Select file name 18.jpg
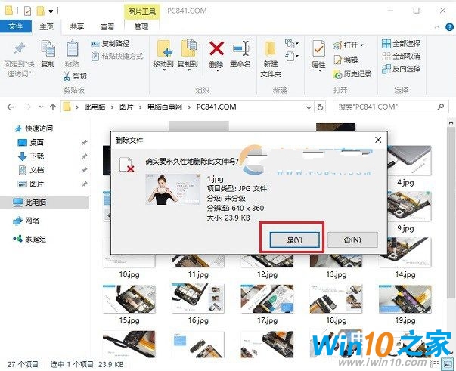Viewport: 456px width, 371px height. 337,320
